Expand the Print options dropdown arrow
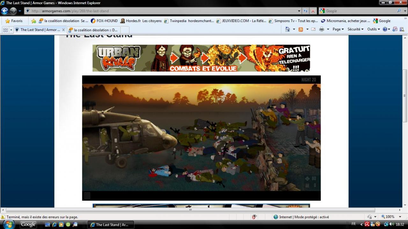The height and width of the screenshot is (229, 408). [328, 29]
